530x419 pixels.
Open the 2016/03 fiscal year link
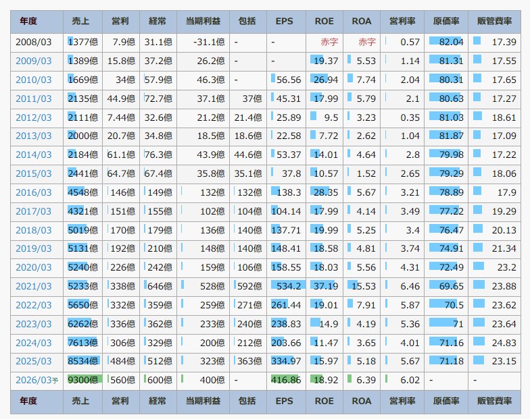34,193
